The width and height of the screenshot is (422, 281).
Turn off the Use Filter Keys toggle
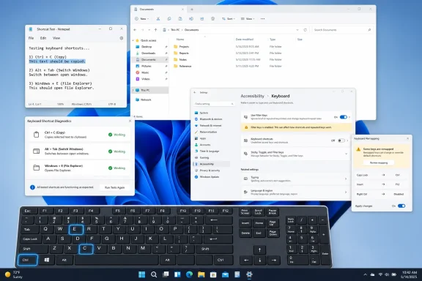tap(343, 117)
